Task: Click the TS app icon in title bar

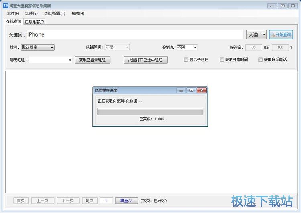Action: click(6, 5)
